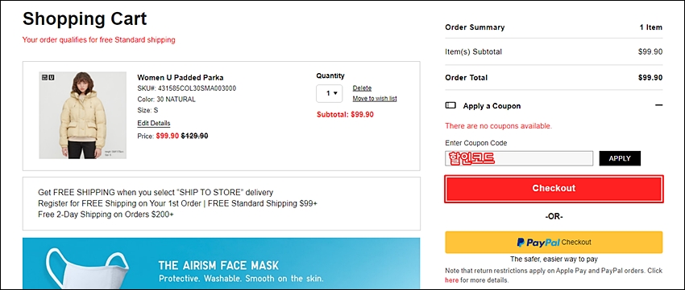The image size is (685, 290).
Task: Pay with PayPal Checkout button
Action: coord(554,242)
